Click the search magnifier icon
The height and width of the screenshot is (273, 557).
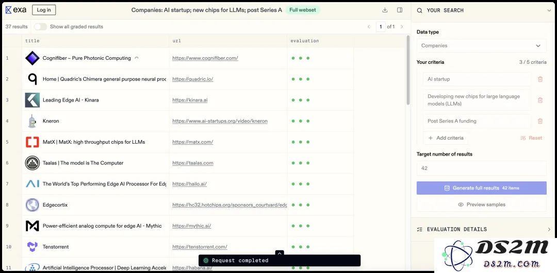419,10
